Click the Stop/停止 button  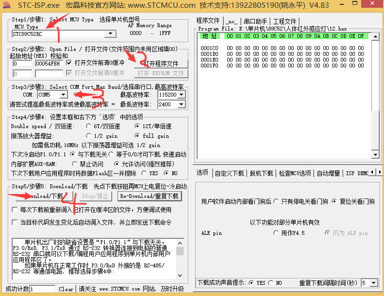[x=96, y=196]
